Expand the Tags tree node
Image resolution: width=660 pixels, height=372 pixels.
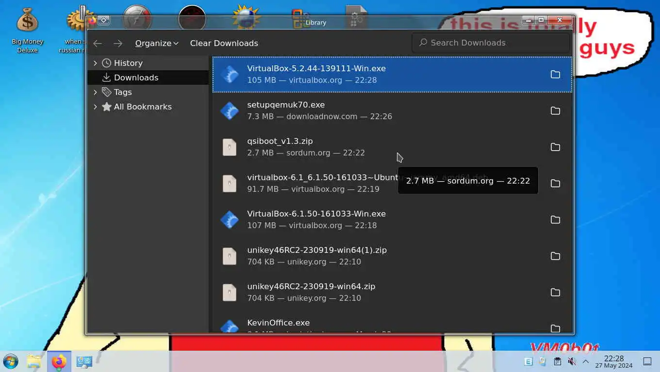pyautogui.click(x=95, y=92)
